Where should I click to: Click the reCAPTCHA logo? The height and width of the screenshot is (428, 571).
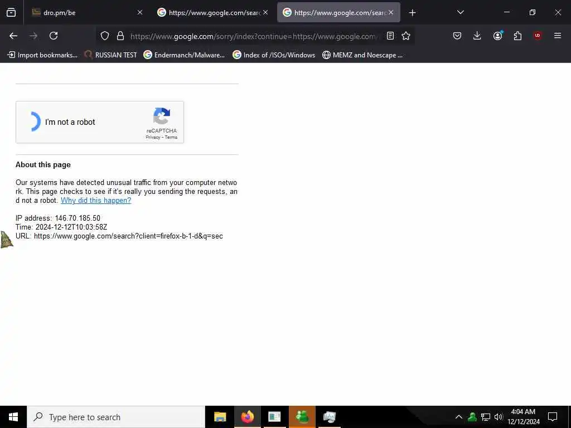162,116
